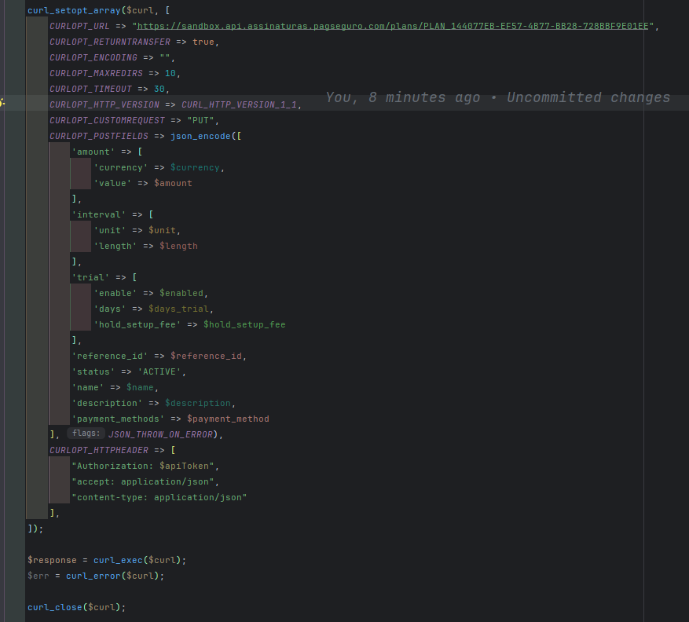Click the 'ACTIVE' string value
Image resolution: width=689 pixels, height=622 pixels.
point(159,371)
